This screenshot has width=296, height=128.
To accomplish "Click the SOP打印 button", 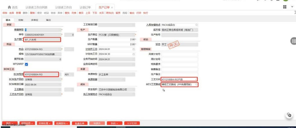I will (x=132, y=123).
